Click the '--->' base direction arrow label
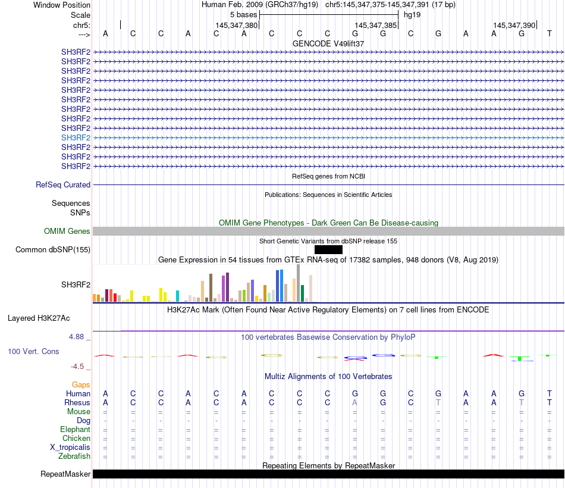 [x=84, y=35]
